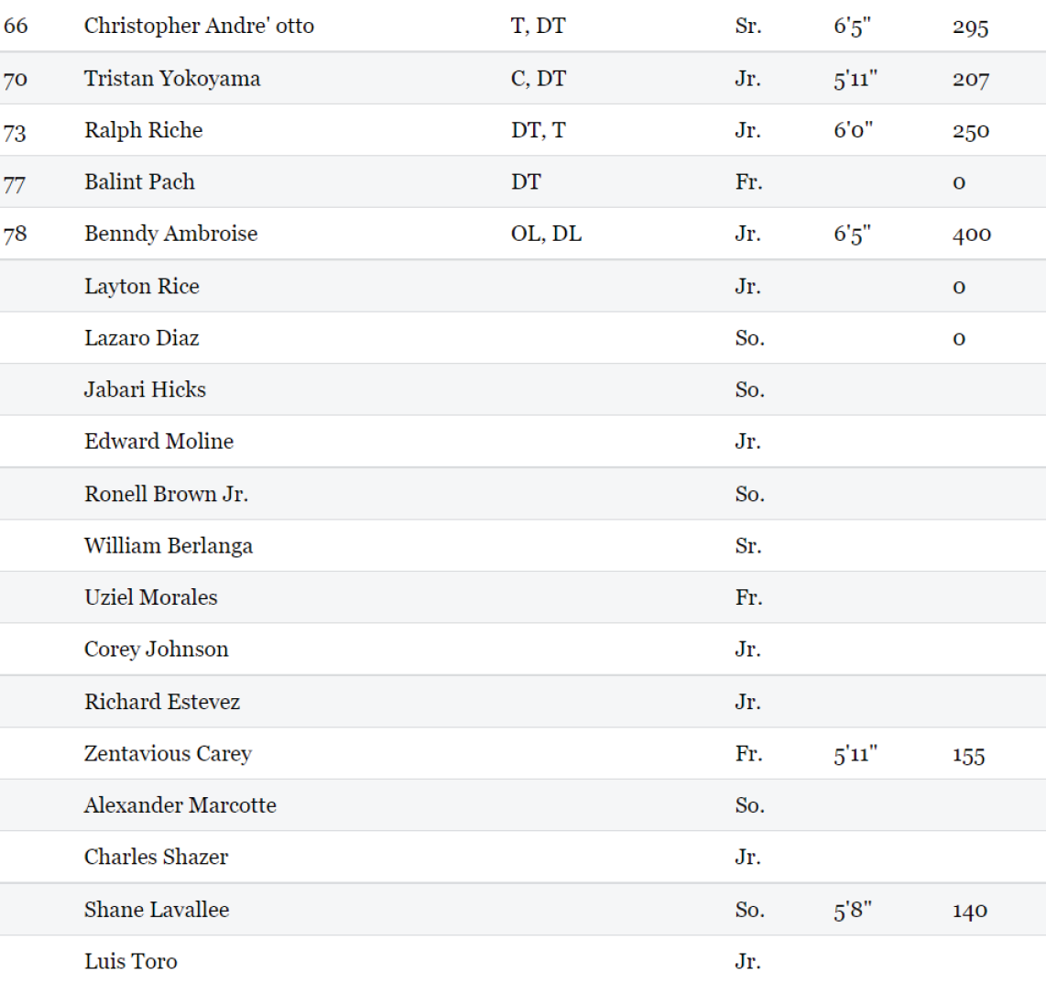
Task: Click on Alexander Marcotte's name
Action: coord(180,805)
